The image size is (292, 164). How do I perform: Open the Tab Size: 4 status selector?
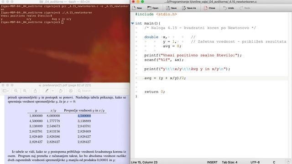[x=229, y=162]
